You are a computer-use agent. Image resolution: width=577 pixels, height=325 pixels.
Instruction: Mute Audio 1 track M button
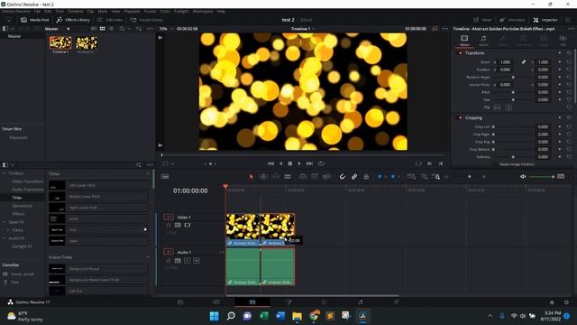point(197,261)
